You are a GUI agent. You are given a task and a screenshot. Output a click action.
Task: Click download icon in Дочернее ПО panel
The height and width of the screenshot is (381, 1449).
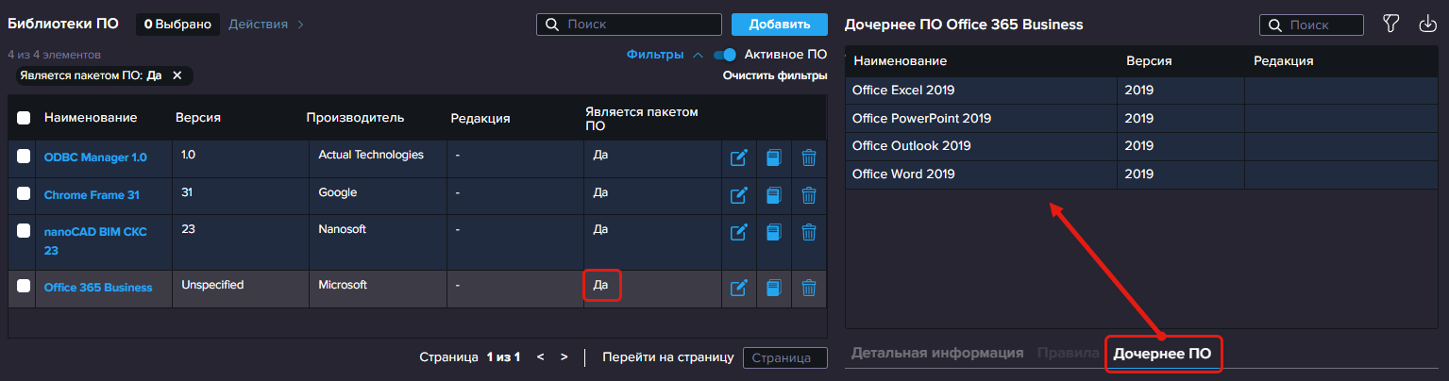click(1427, 24)
